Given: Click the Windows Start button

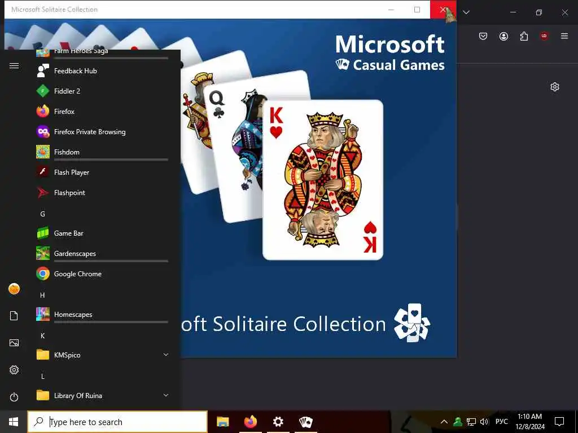Looking at the screenshot, I should click(x=14, y=422).
